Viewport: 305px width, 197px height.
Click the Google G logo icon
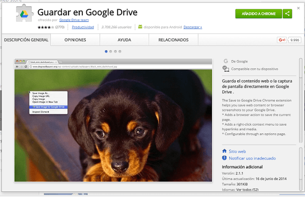click(226, 61)
